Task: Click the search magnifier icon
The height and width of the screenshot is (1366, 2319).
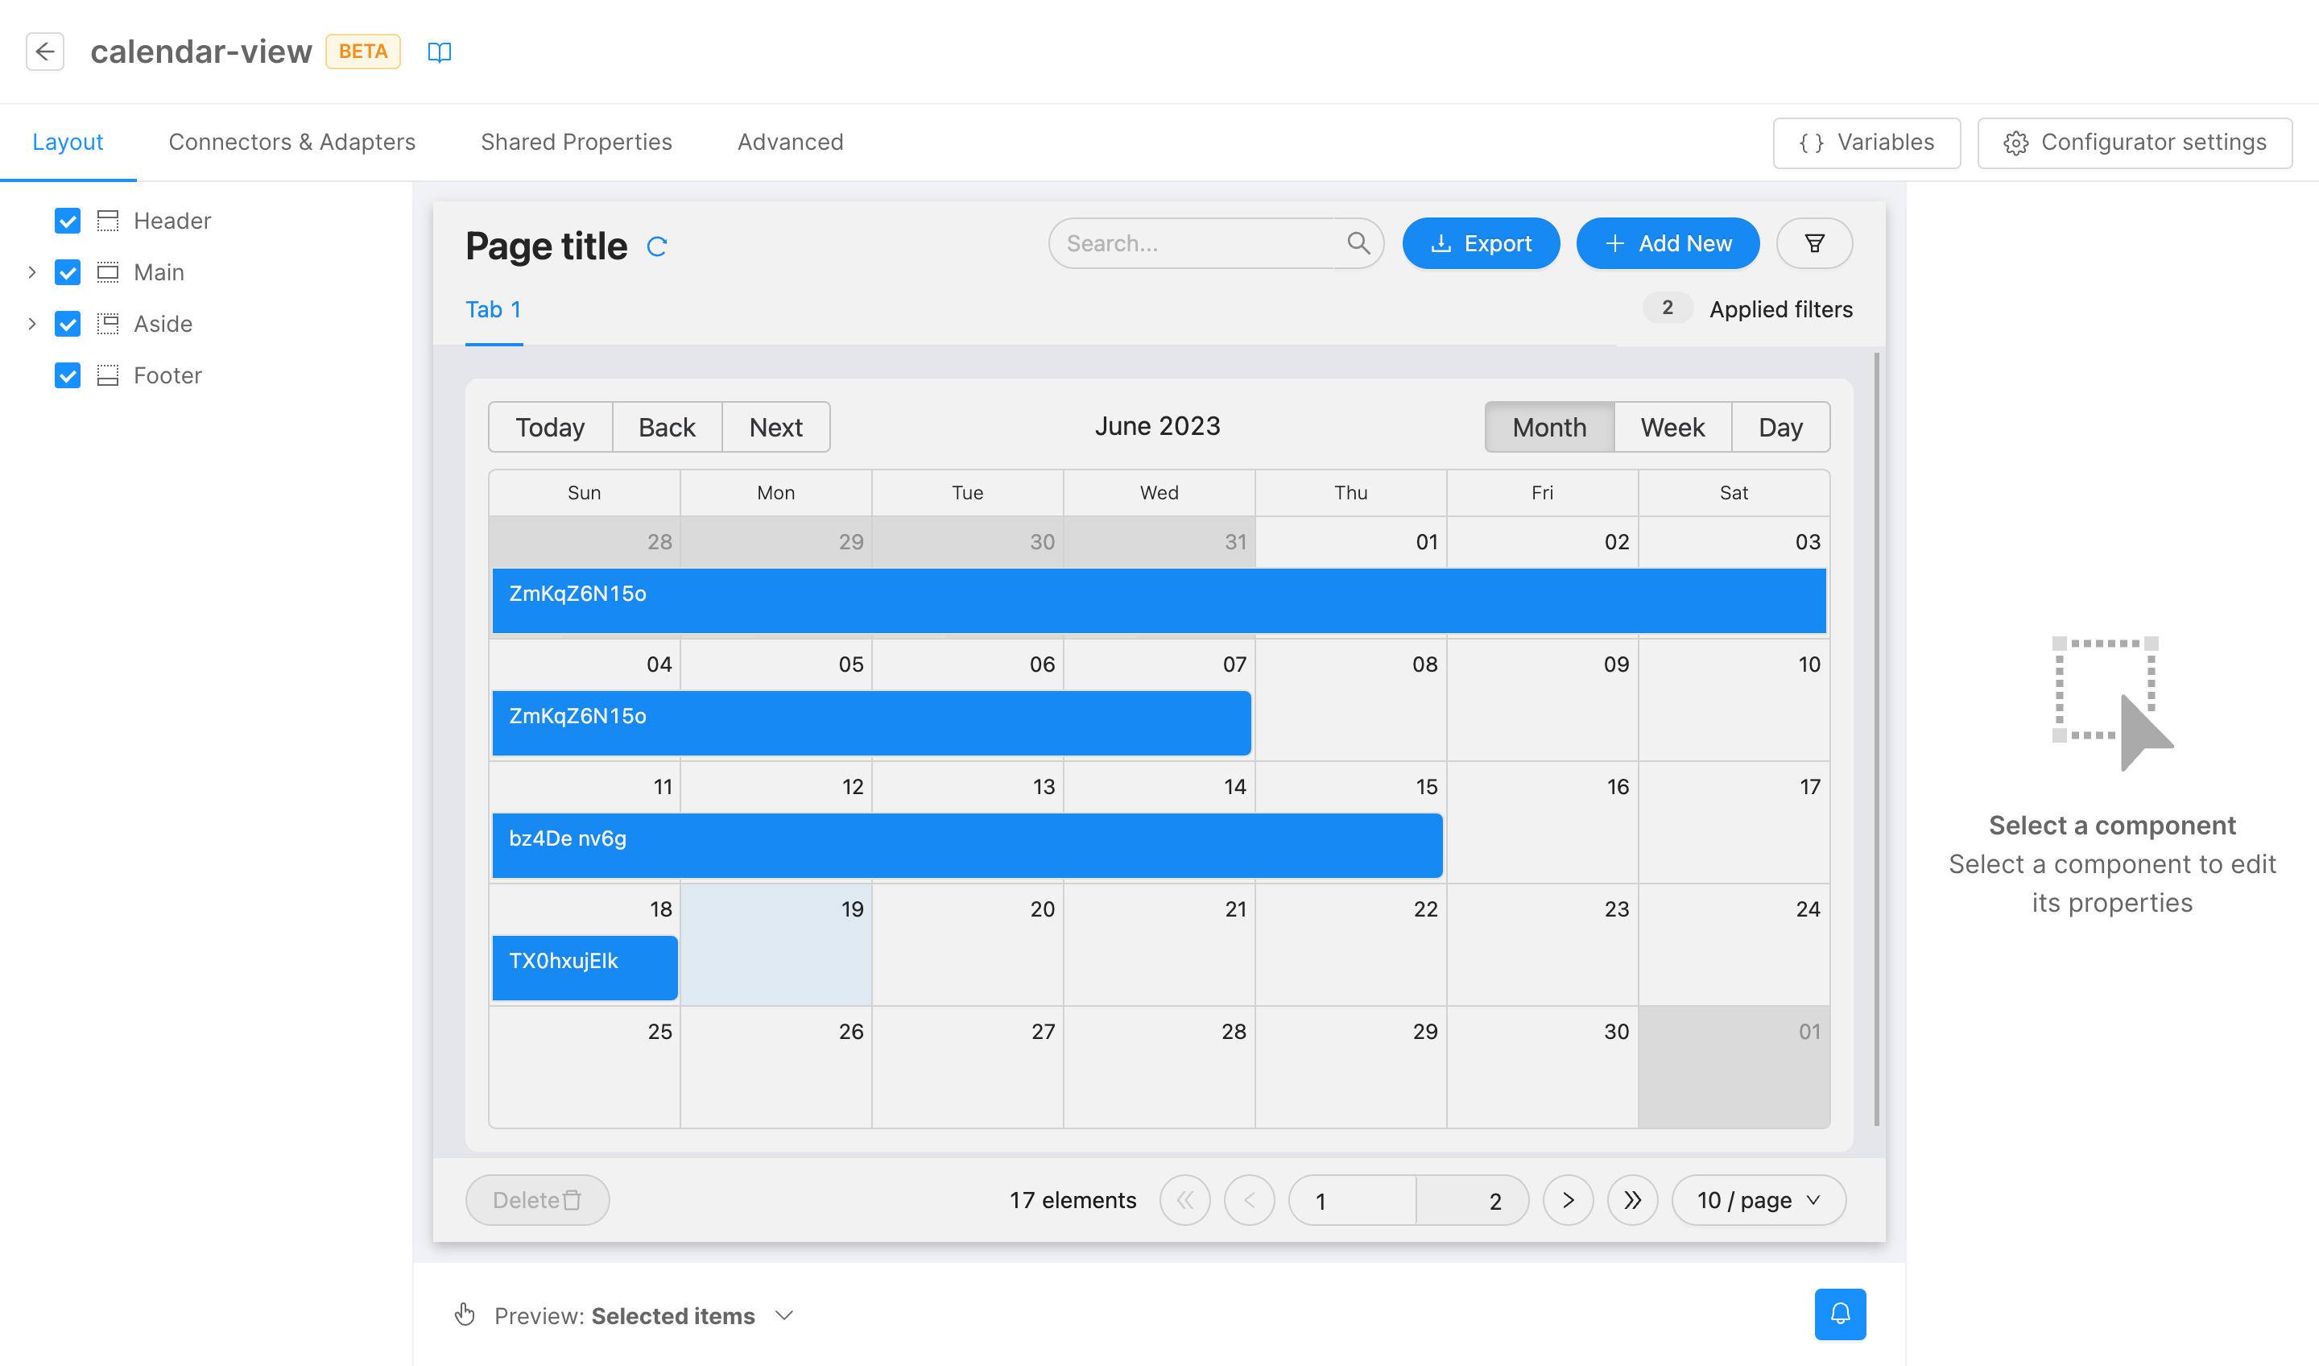Action: 1358,243
